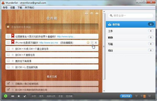This screenshot has height=101, width=157.
Task: Unstar the iPc.me task's red ribbon
Action: pos(13,42)
